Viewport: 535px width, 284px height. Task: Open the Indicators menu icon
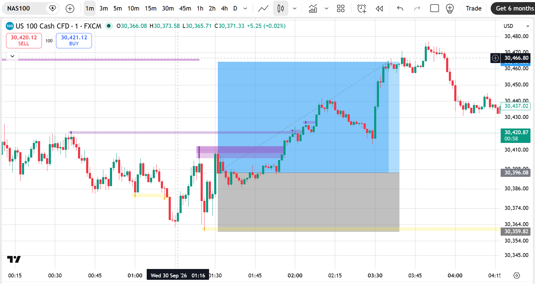(x=313, y=8)
